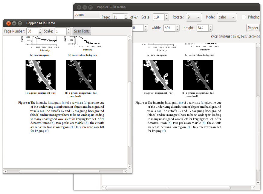Click up arrow of front window Scale field
The image size is (263, 194).
click(69, 30)
